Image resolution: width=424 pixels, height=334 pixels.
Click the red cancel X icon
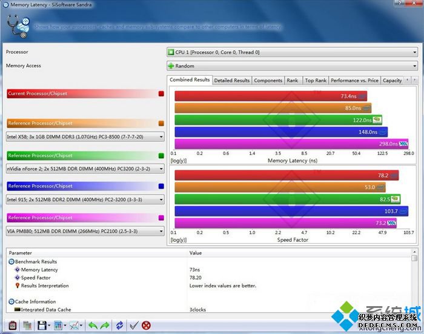coord(147,326)
